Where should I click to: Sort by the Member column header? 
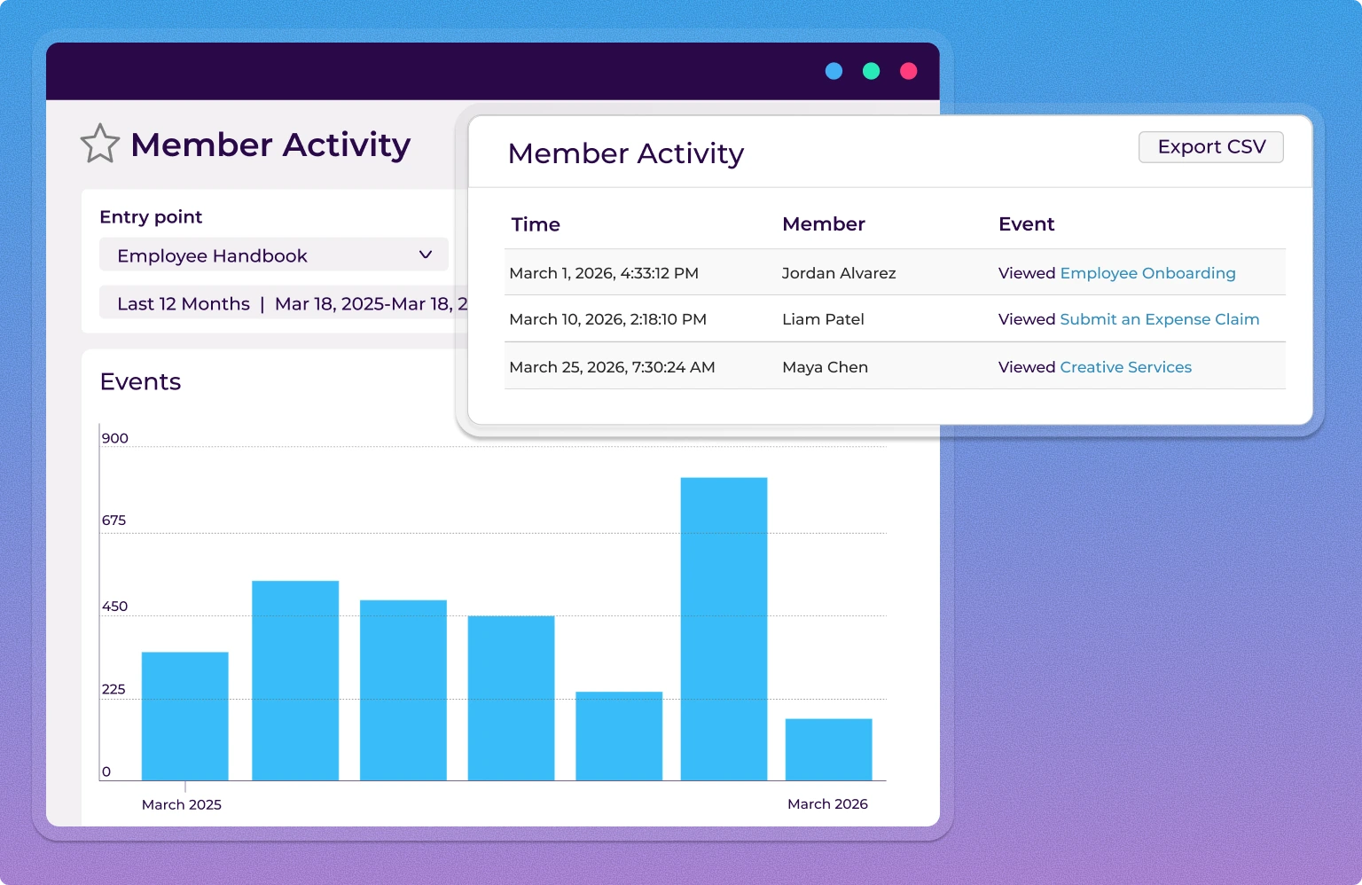point(824,224)
